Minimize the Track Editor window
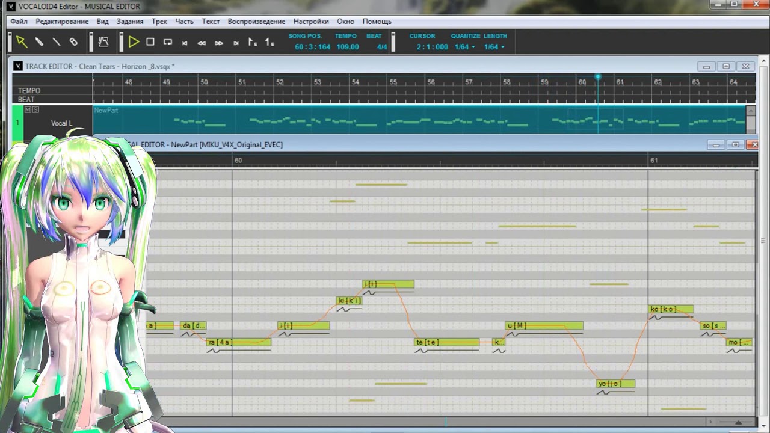770x433 pixels. click(x=706, y=66)
